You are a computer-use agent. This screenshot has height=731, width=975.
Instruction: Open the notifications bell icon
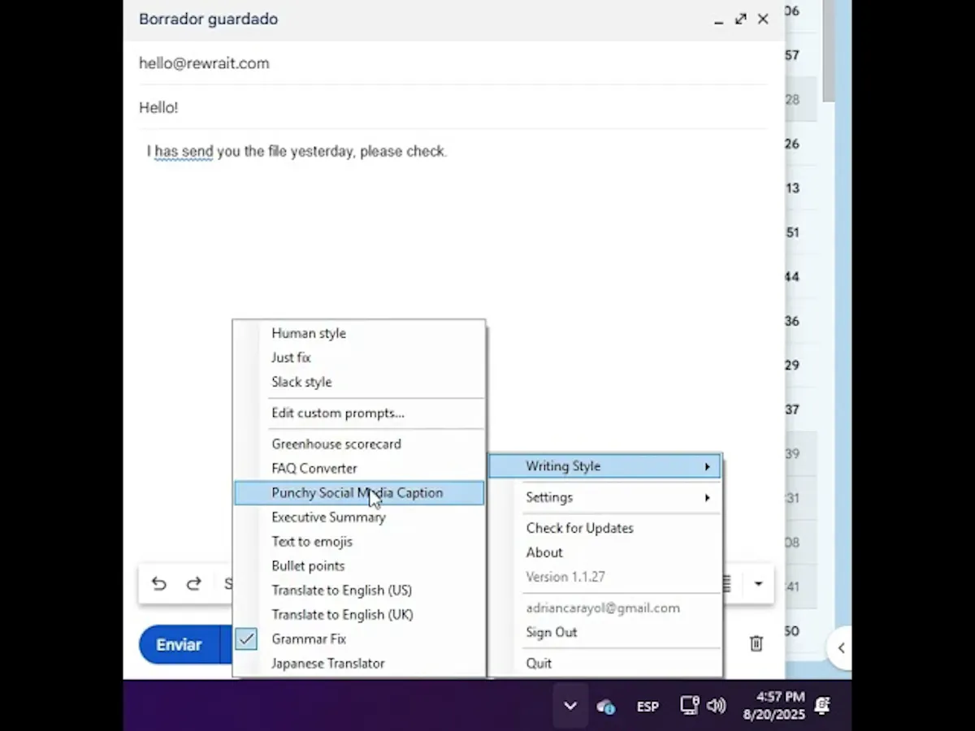[x=822, y=706]
